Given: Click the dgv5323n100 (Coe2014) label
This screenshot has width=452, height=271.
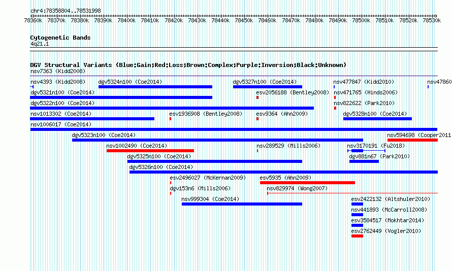Looking at the screenshot, I should [x=104, y=135].
